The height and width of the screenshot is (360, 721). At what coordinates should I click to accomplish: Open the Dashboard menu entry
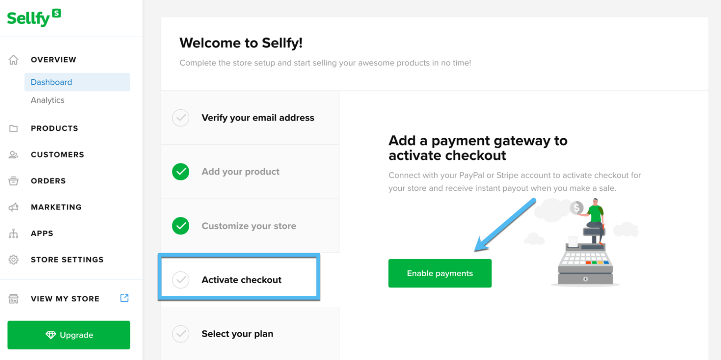tap(51, 82)
